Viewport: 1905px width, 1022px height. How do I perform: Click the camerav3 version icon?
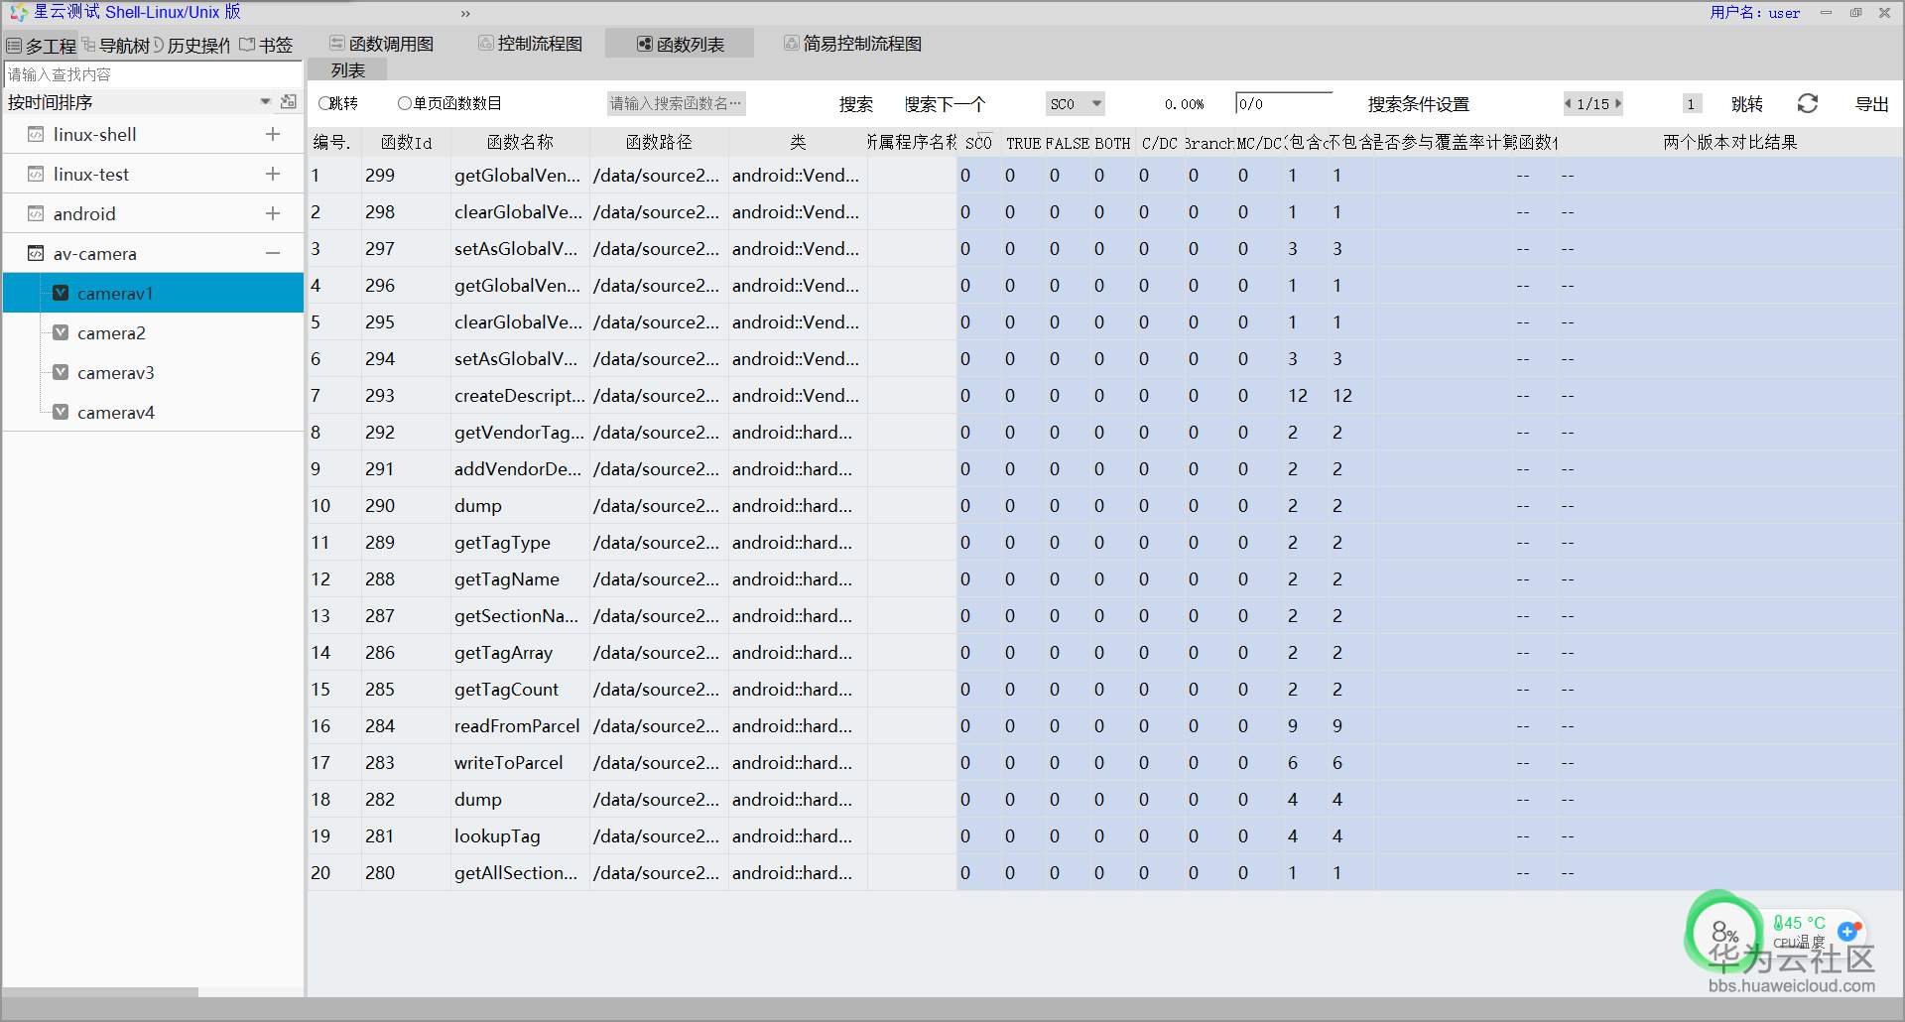pos(61,372)
